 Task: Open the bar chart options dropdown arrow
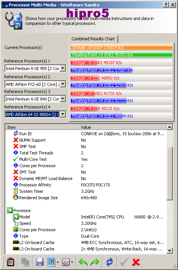tap(58, 262)
